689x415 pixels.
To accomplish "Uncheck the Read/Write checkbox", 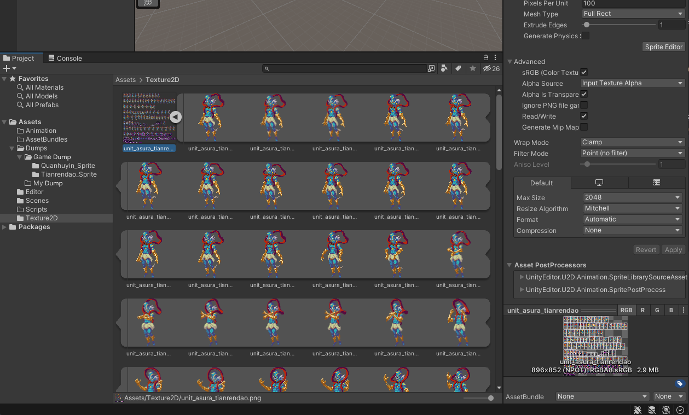I will 584,116.
